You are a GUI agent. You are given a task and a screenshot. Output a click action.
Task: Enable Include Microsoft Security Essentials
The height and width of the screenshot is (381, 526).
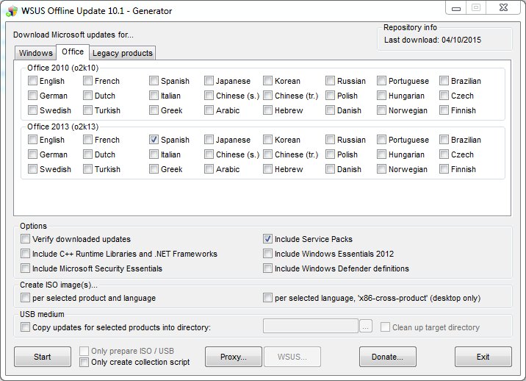[26, 268]
